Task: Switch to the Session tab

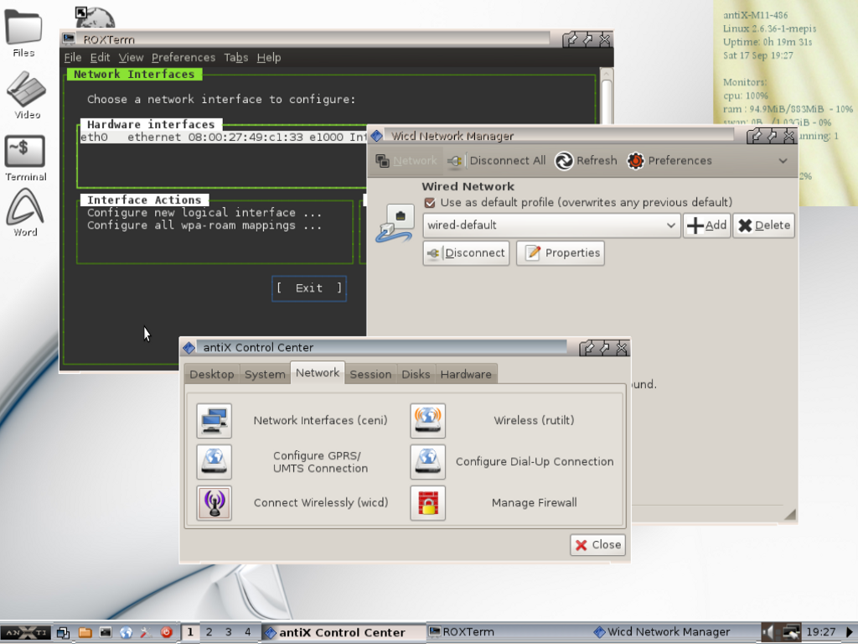Action: pyautogui.click(x=370, y=374)
